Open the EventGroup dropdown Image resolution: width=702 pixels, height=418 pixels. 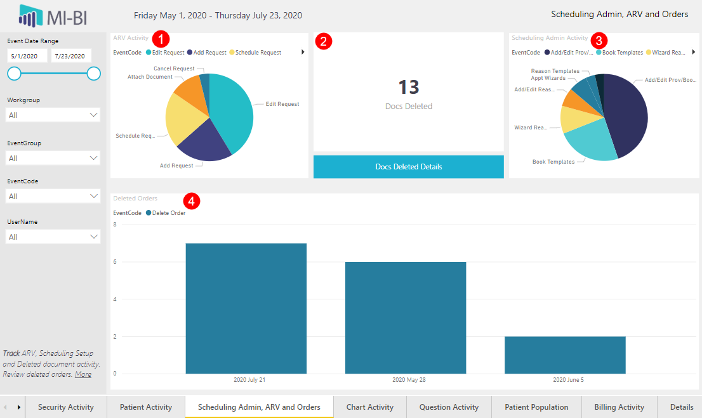tap(53, 158)
